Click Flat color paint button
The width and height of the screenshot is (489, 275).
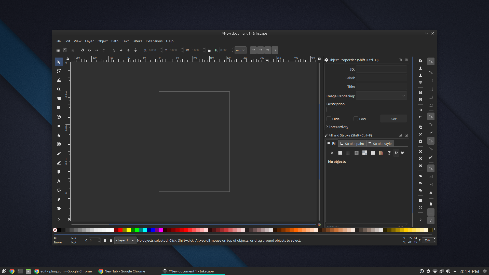[340, 153]
